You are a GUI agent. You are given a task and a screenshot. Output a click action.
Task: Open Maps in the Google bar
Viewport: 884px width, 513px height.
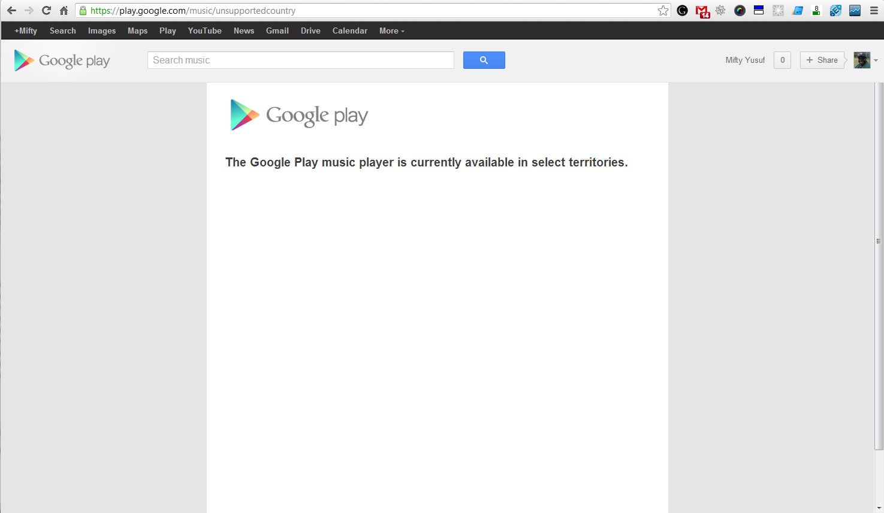click(x=137, y=31)
